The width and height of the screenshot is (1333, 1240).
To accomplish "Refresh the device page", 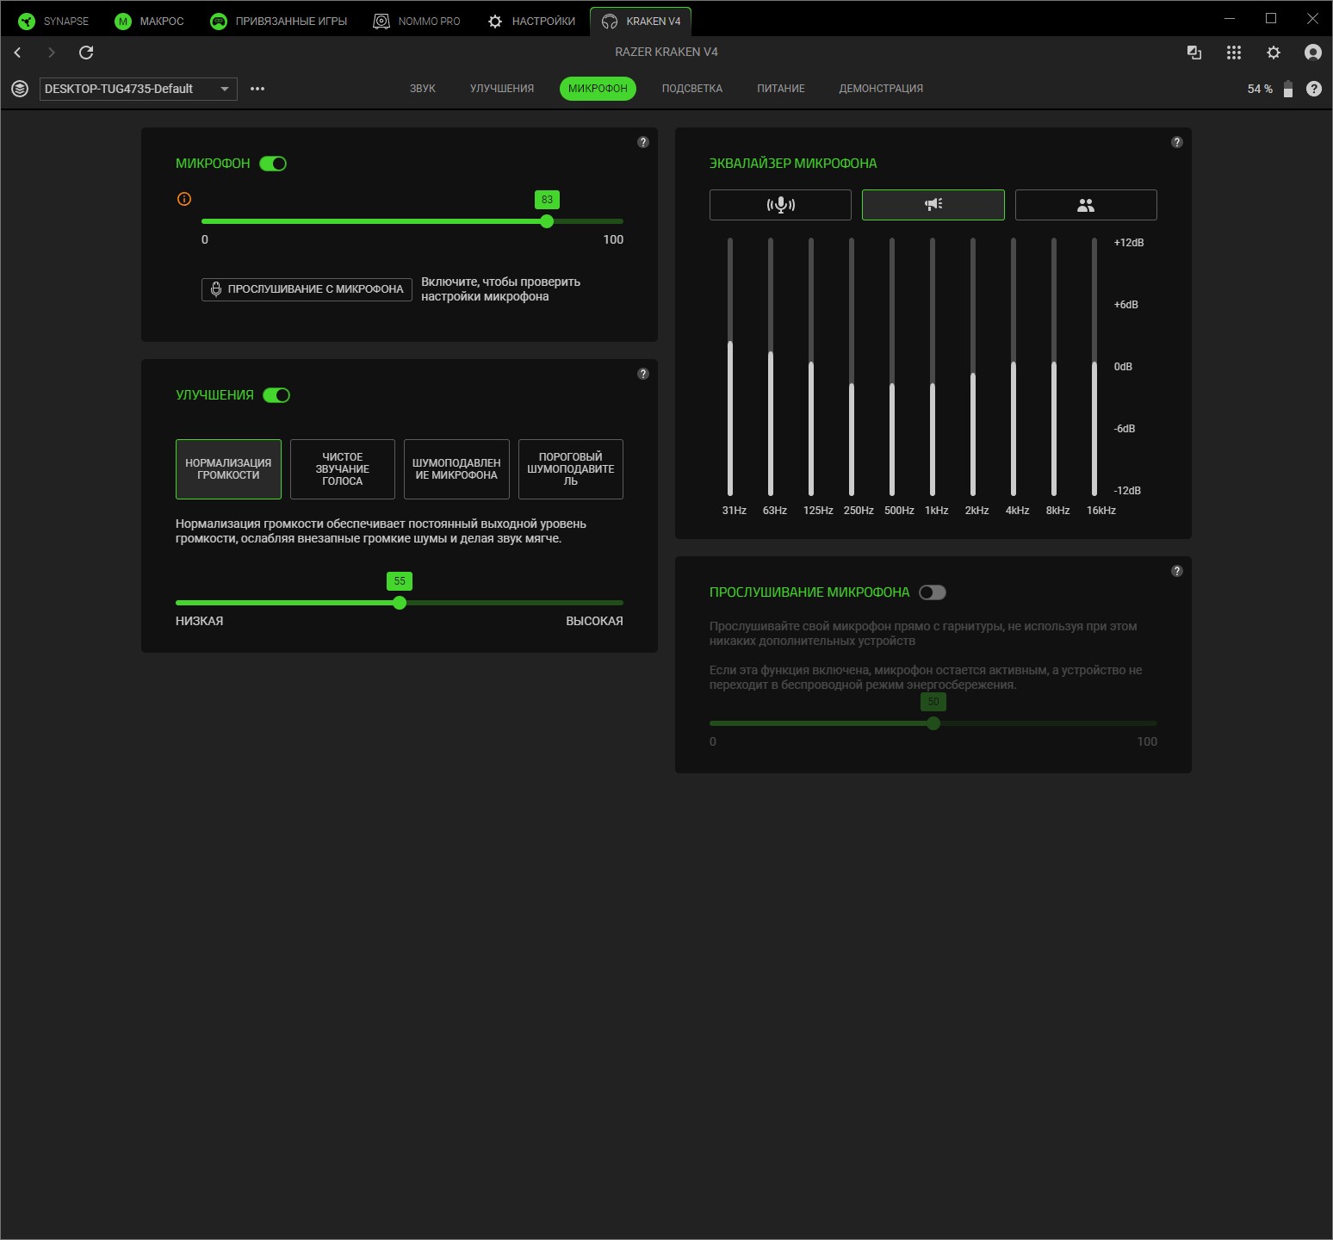I will 86,53.
